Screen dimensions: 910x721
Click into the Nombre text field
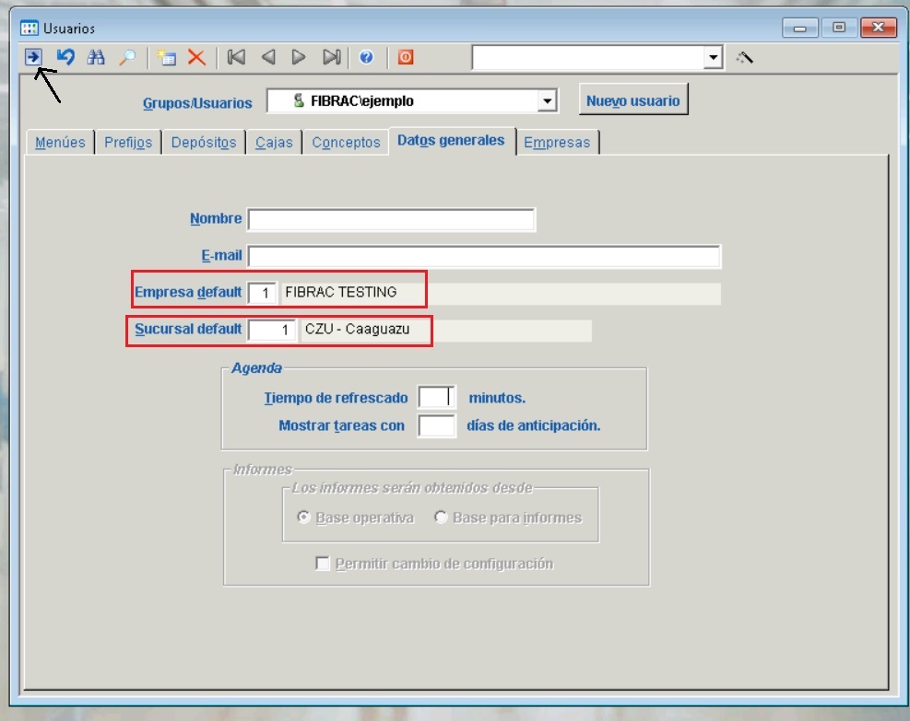pos(391,220)
